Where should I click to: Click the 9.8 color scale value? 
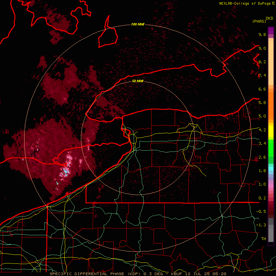(262, 34)
